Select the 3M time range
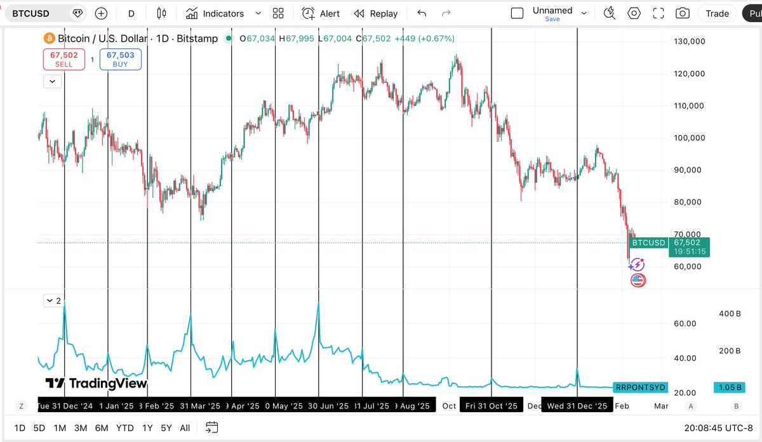762x442 pixels. 81,428
